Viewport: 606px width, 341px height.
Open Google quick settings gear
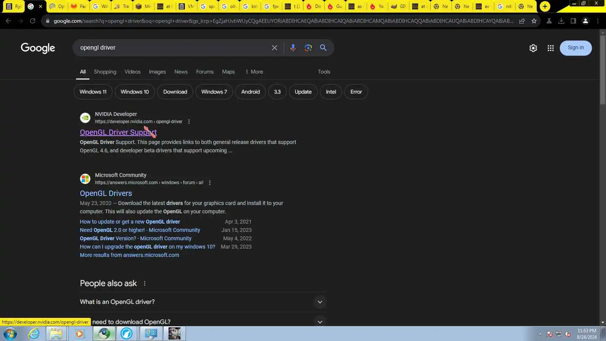pos(533,48)
